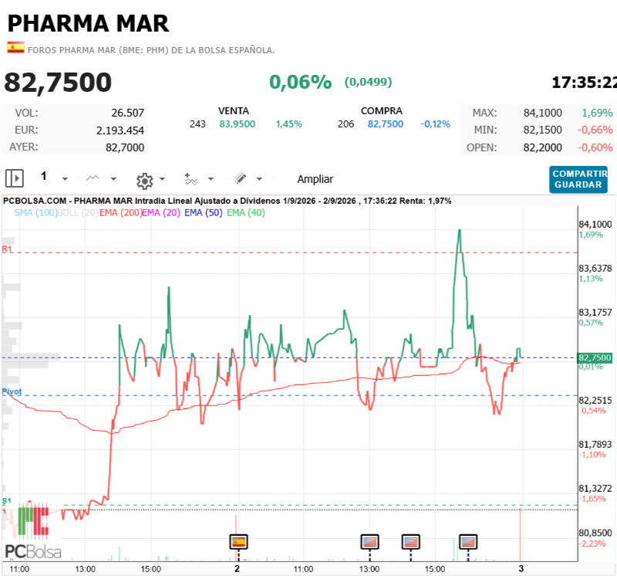Image resolution: width=617 pixels, height=576 pixels.
Task: Click the time 17:35:22 display
Action: point(585,83)
